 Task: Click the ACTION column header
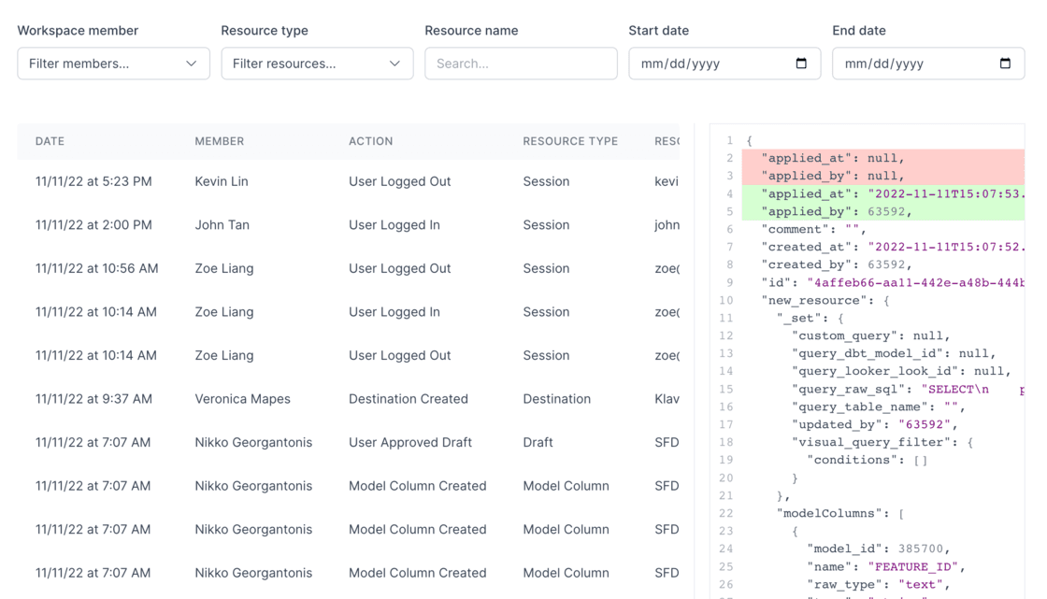371,141
